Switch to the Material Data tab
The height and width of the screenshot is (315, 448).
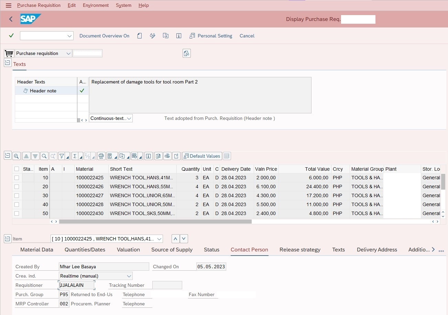[x=37, y=250]
